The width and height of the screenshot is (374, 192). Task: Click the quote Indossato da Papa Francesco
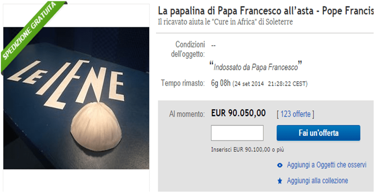pyautogui.click(x=256, y=66)
